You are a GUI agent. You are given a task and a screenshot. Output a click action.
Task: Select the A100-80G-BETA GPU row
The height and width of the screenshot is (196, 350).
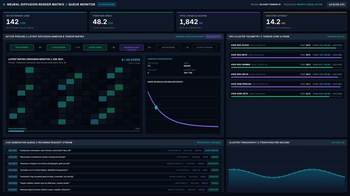click(286, 56)
